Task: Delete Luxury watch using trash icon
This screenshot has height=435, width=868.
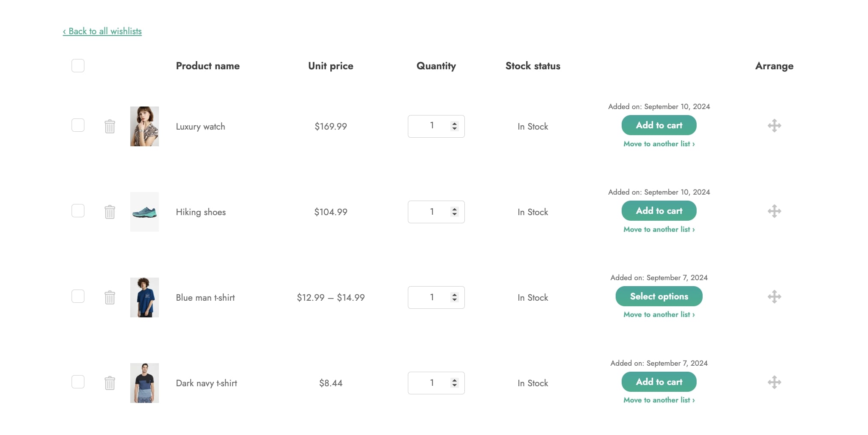Action: (x=110, y=126)
